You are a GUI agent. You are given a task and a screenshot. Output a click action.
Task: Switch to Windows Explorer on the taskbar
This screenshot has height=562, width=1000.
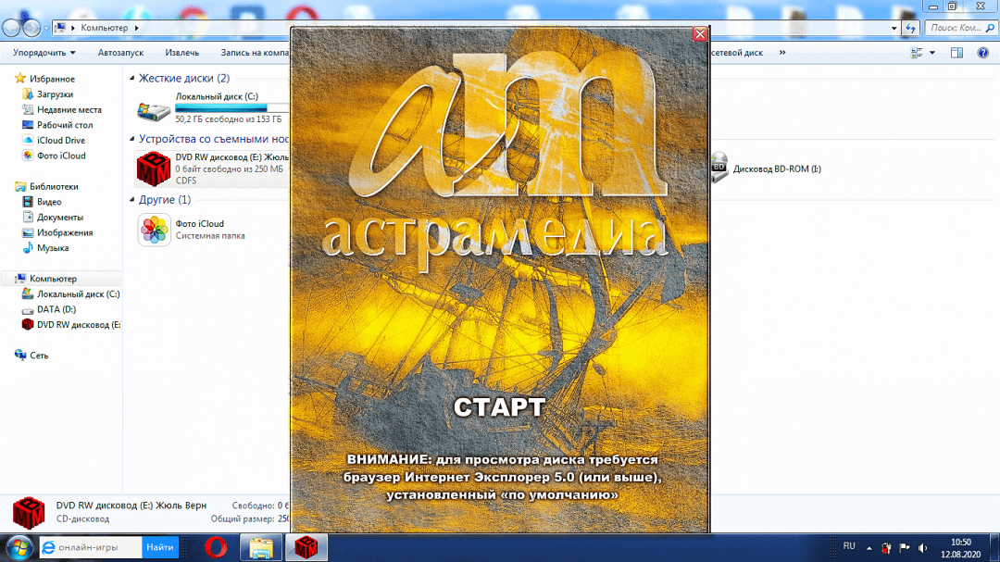coord(261,547)
